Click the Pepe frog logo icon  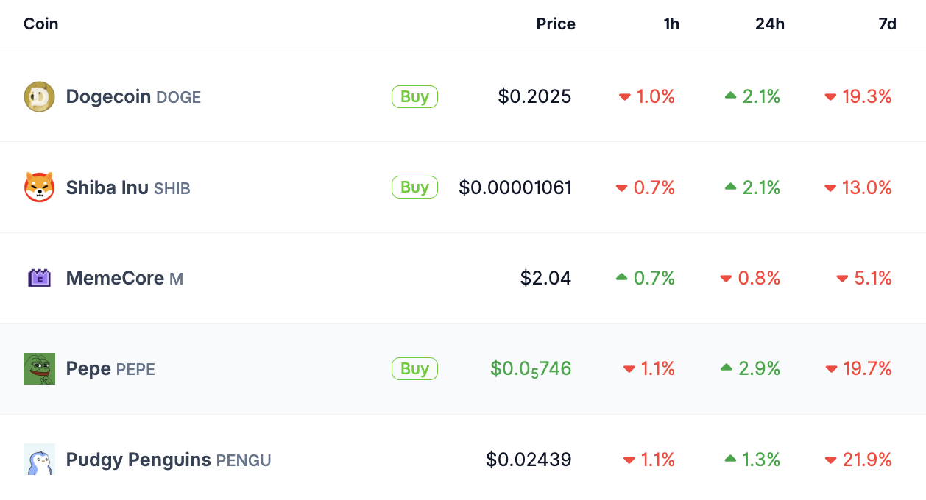pos(39,368)
